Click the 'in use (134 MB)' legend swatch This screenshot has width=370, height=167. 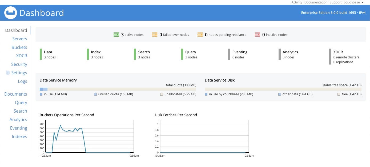41,94
